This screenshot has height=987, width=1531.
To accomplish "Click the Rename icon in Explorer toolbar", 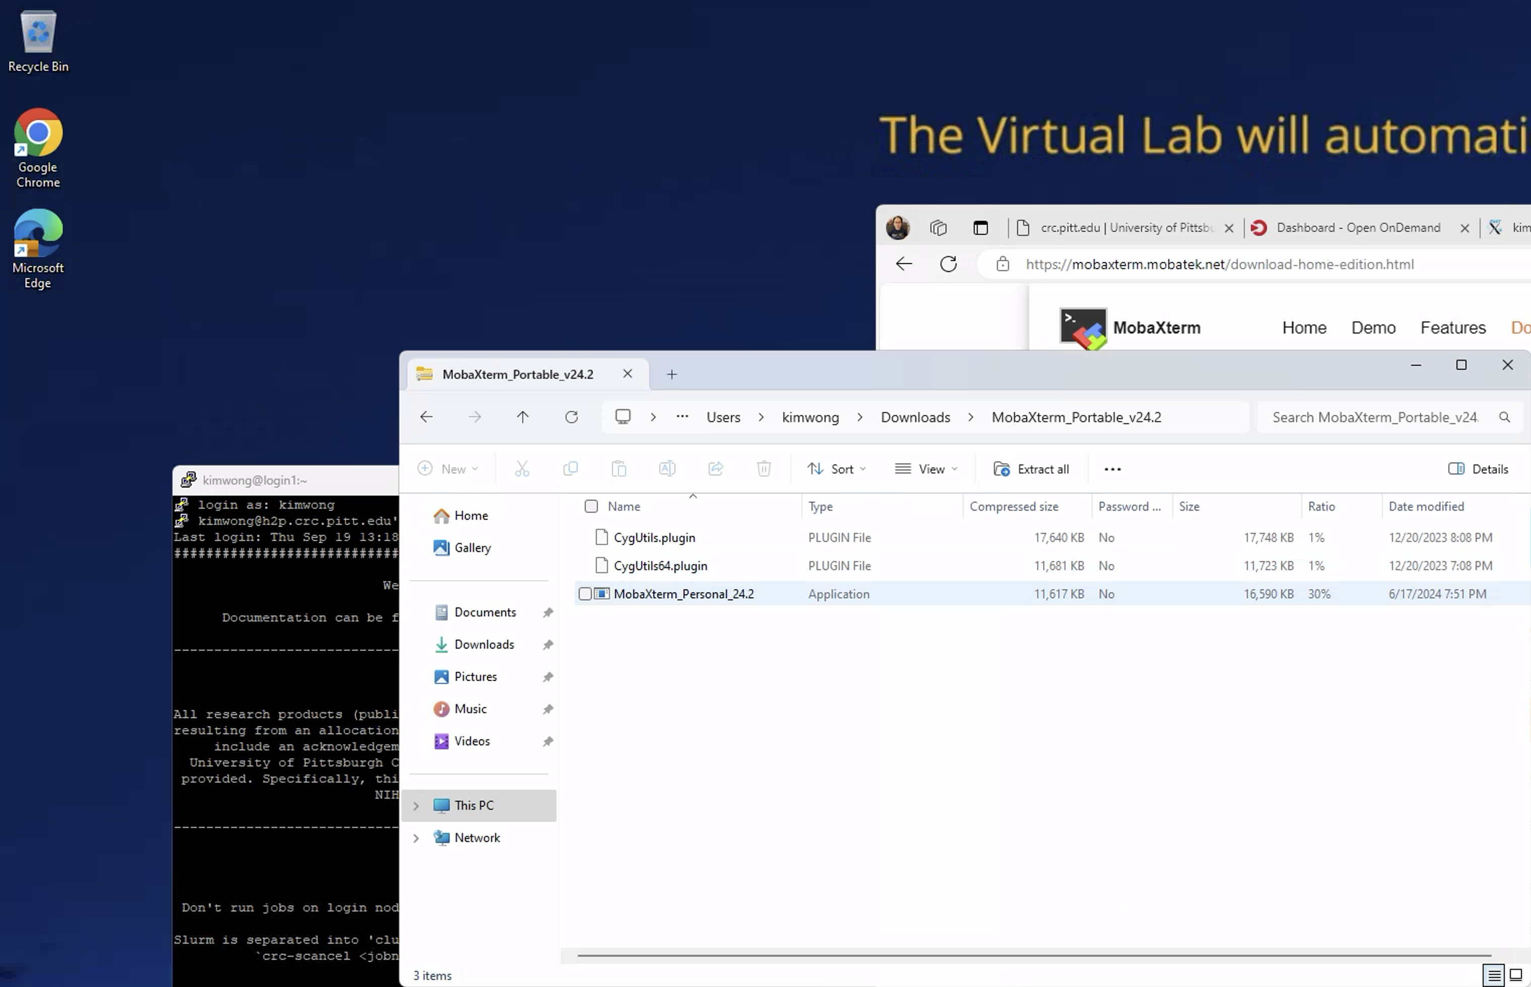I will point(667,468).
